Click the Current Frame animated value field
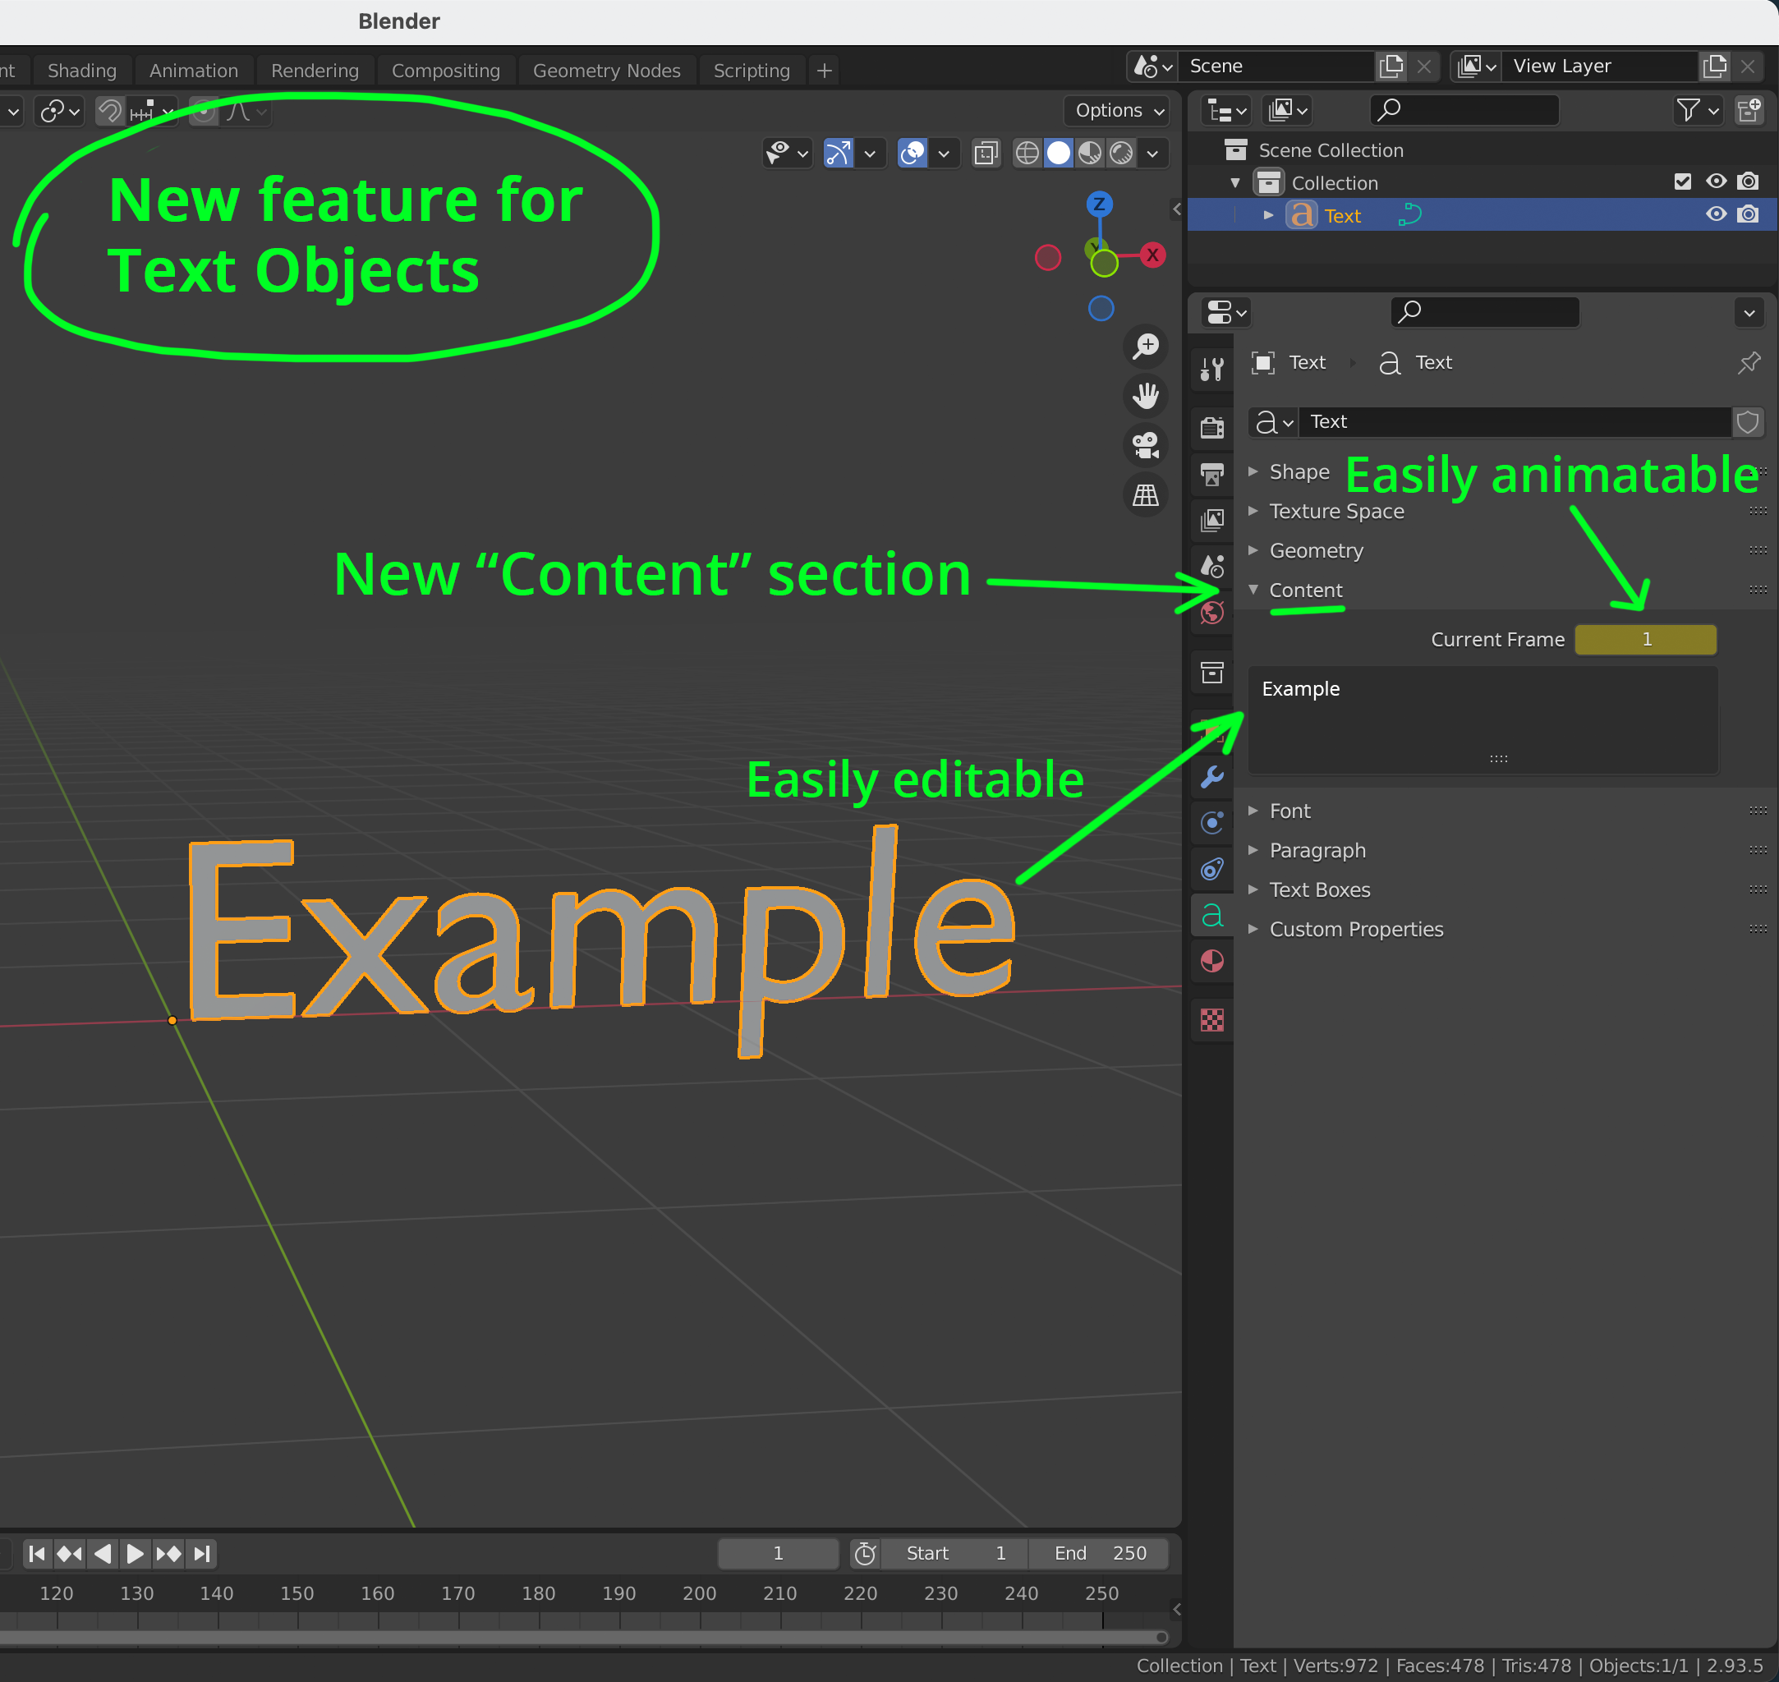1779x1682 pixels. coord(1645,639)
